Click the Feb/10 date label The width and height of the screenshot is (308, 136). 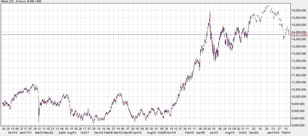click(286, 133)
